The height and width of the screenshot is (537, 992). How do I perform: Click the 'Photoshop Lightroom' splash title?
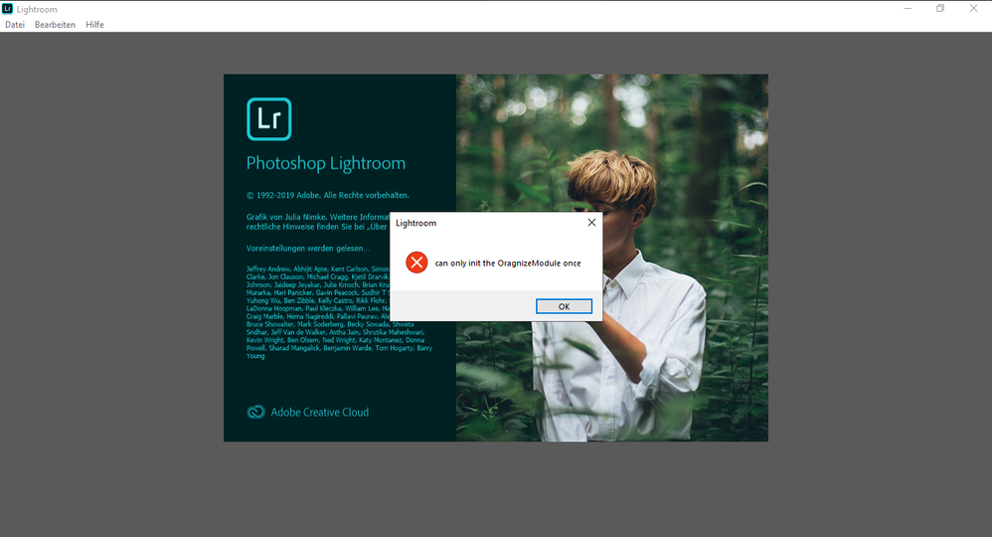326,163
